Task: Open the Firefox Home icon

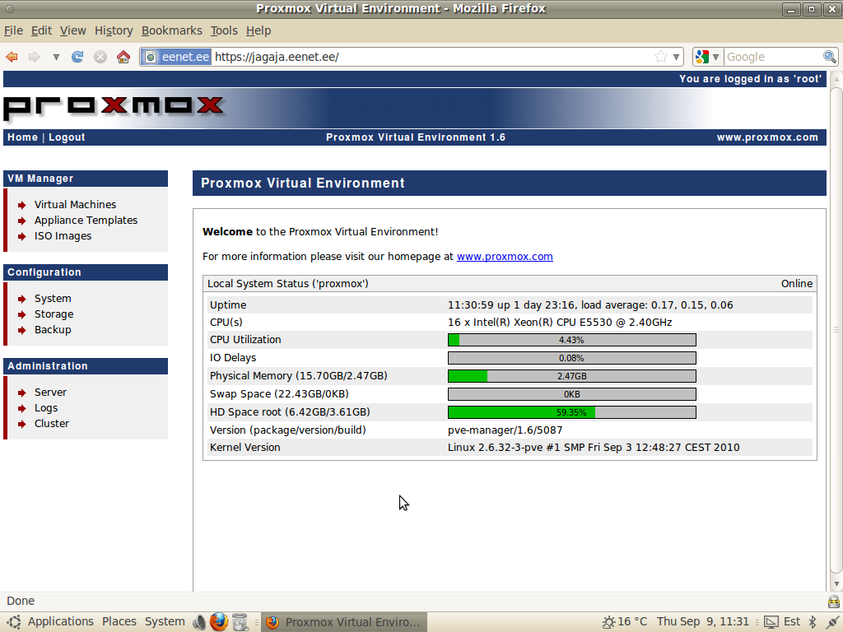Action: 123,57
